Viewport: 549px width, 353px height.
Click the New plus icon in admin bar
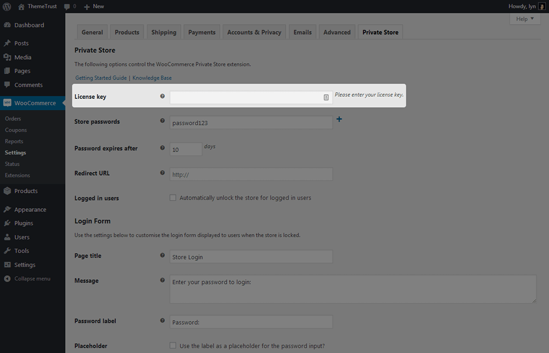pos(87,7)
